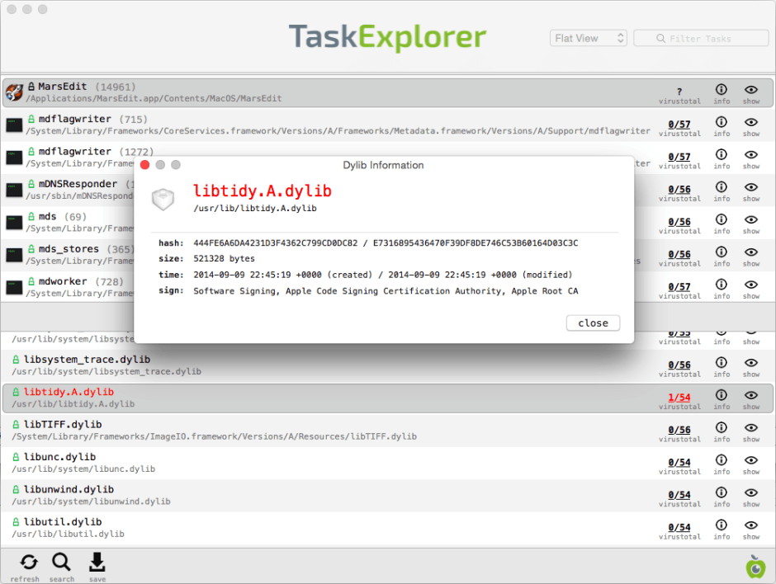The image size is (776, 584).
Task: Open the Flat View dropdown
Action: (589, 39)
